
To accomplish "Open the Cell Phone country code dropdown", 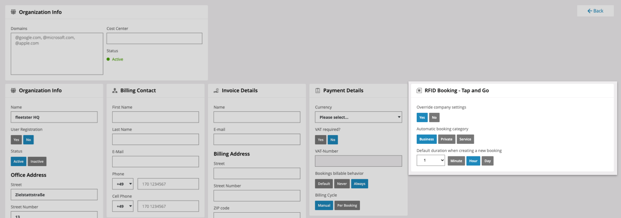I will click(123, 206).
